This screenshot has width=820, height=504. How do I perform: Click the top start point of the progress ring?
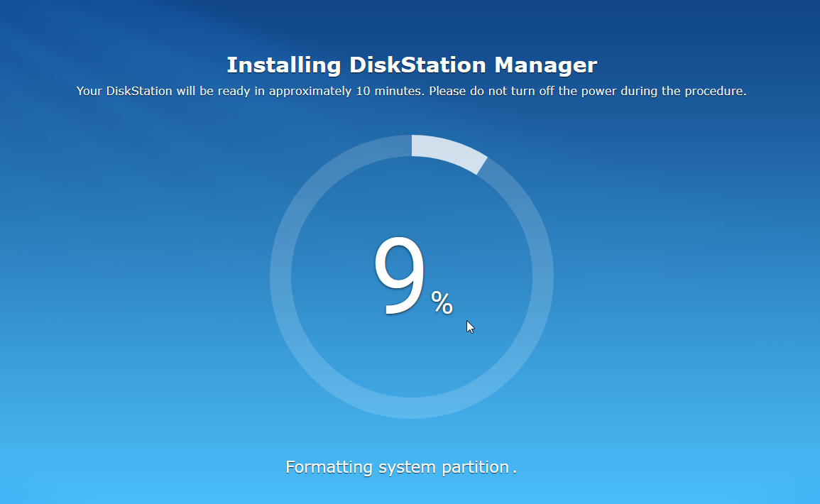413,146
